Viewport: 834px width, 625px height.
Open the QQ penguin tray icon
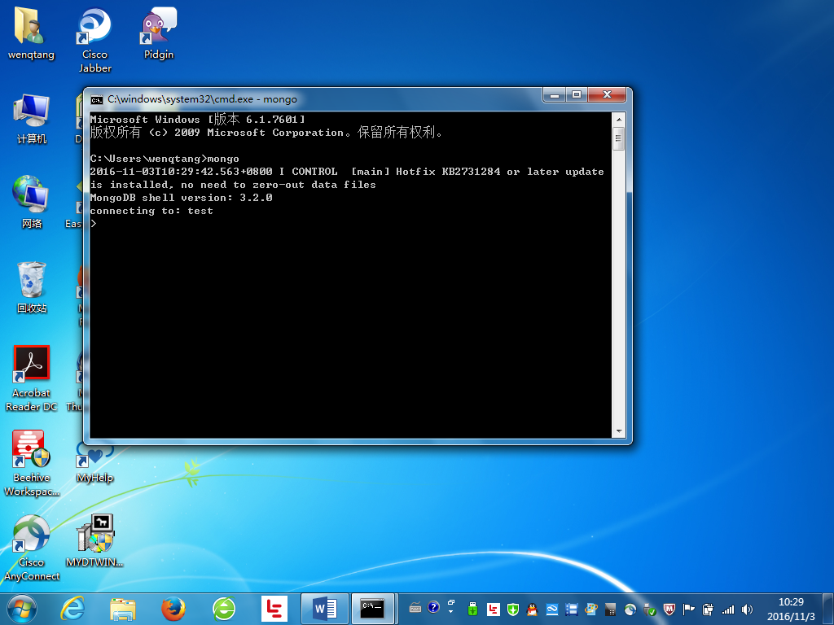[532, 609]
